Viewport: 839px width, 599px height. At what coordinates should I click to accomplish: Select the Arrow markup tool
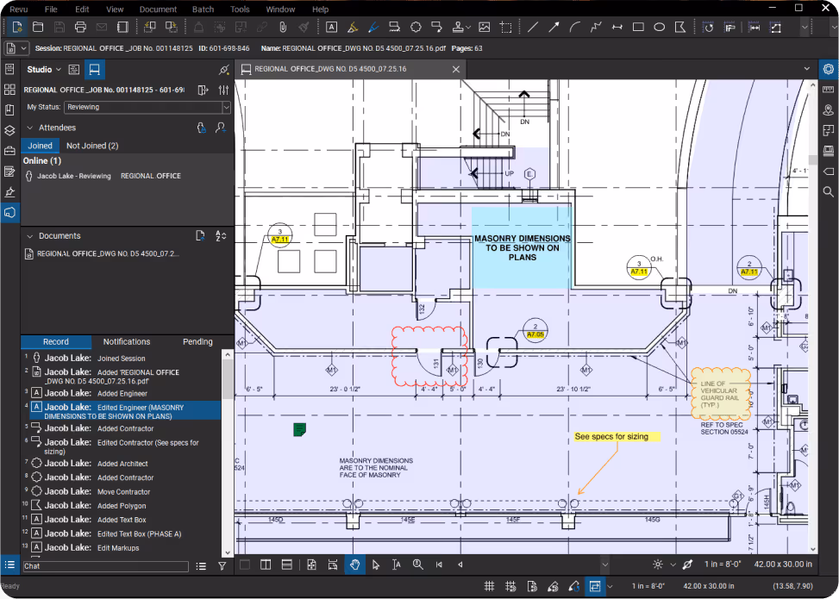click(x=555, y=27)
